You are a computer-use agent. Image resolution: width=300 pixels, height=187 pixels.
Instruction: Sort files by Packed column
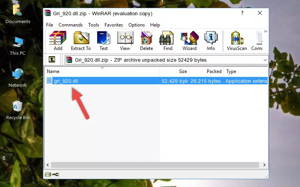(x=206, y=71)
